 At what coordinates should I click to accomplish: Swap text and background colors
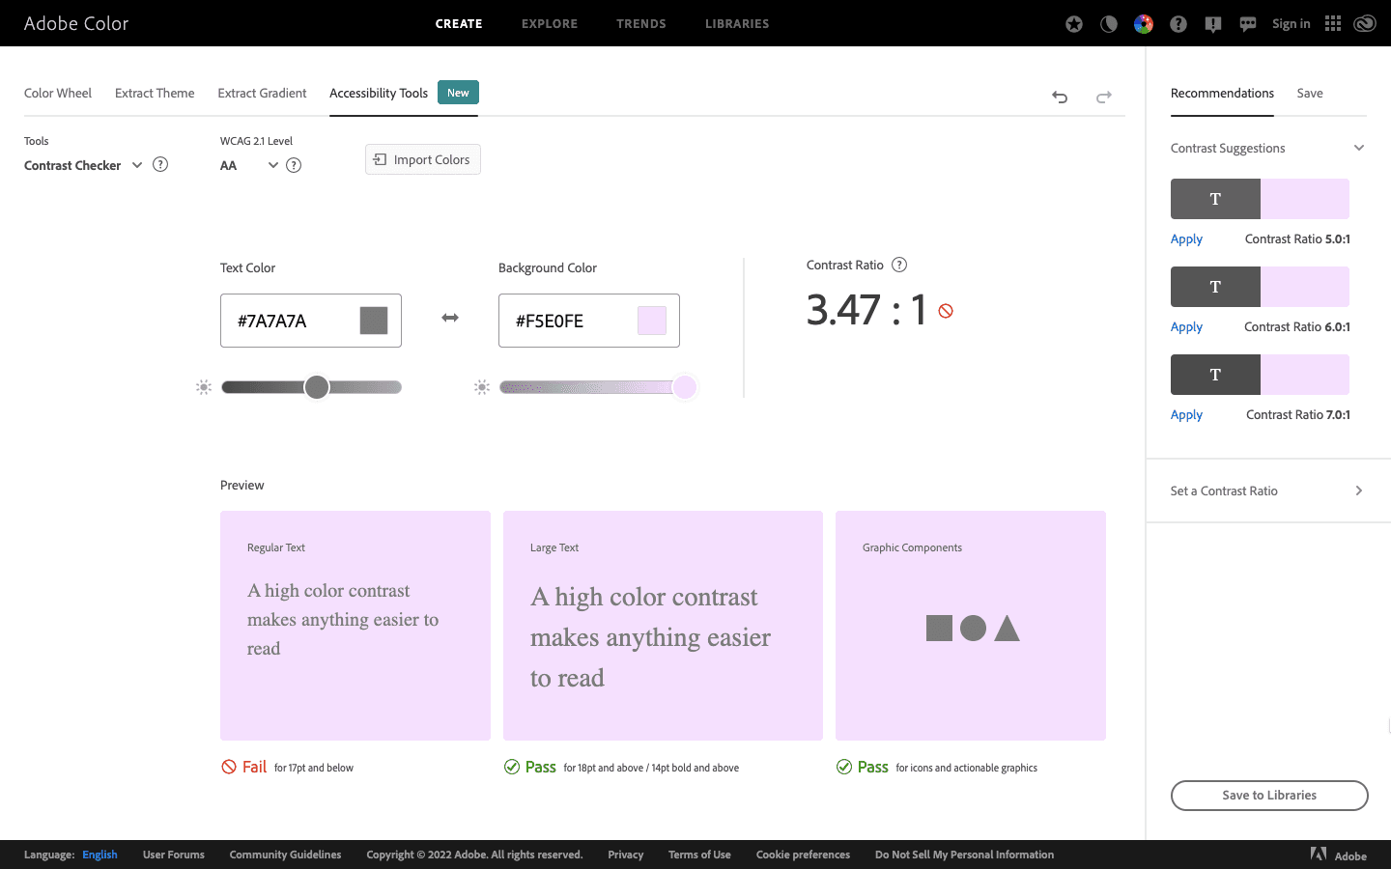point(450,318)
